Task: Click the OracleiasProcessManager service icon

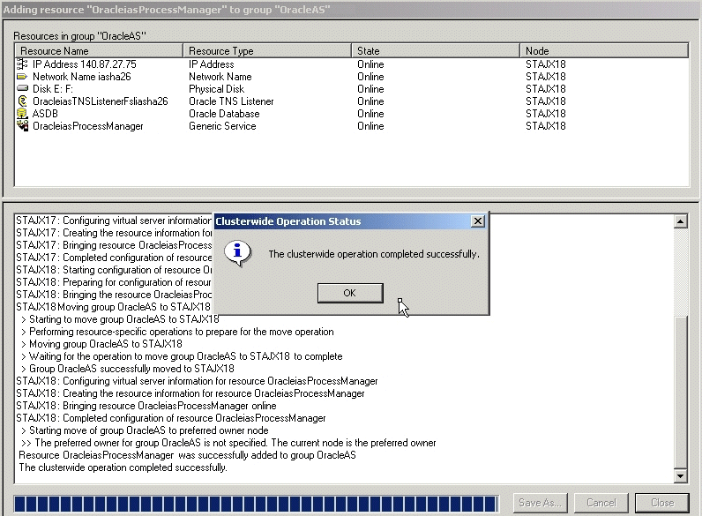Action: coord(22,126)
